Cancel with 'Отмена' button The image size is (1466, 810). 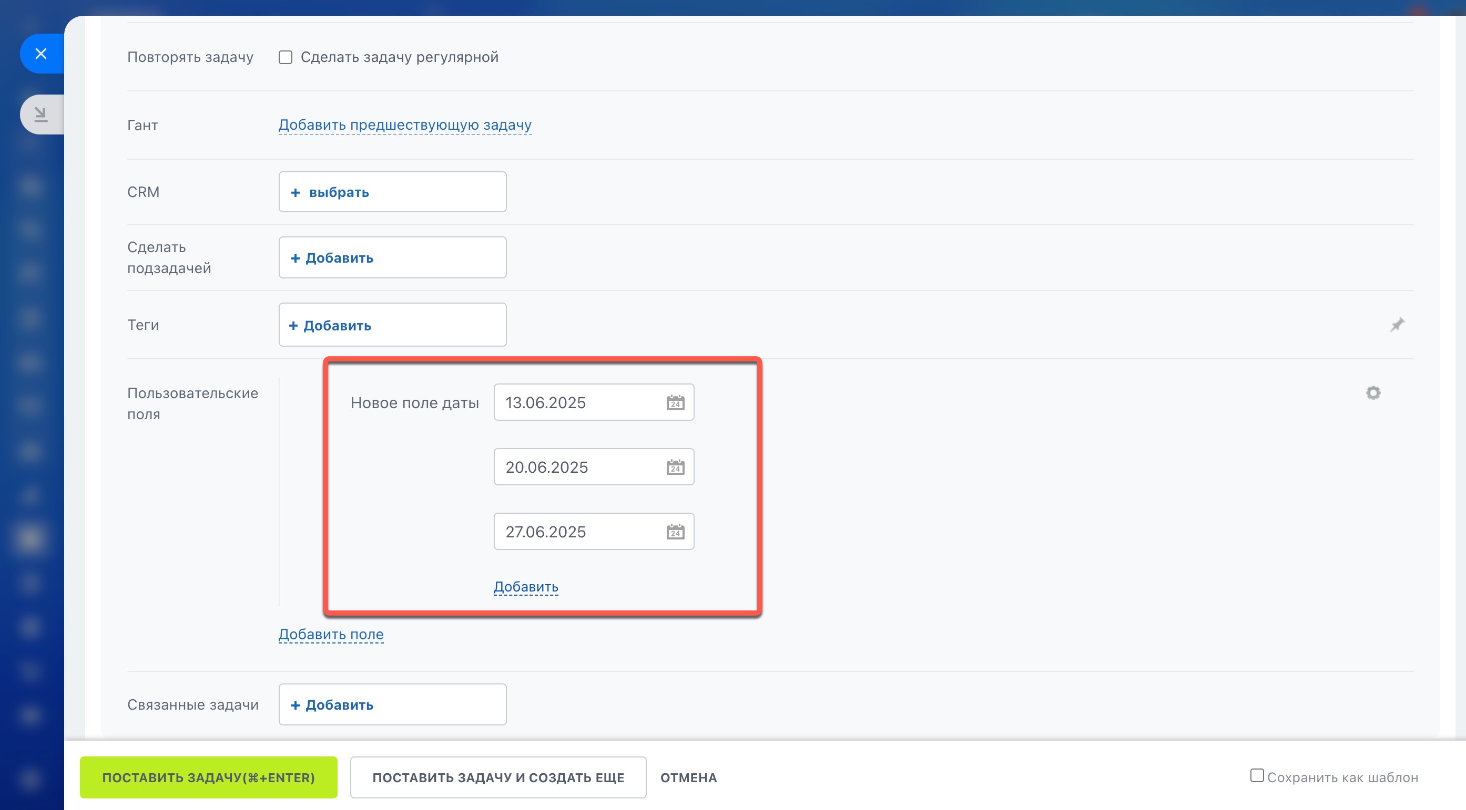[x=688, y=777]
